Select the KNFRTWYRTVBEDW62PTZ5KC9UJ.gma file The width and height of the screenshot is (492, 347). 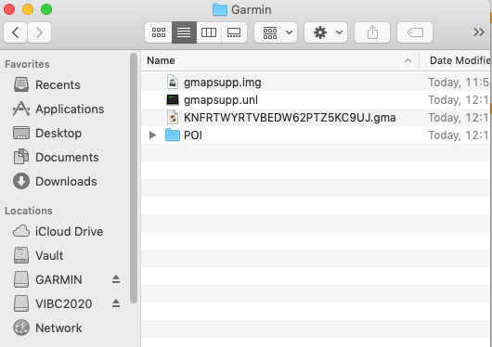coord(315,118)
